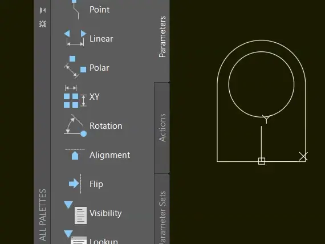Open palette properties gear menu

tap(43, 24)
